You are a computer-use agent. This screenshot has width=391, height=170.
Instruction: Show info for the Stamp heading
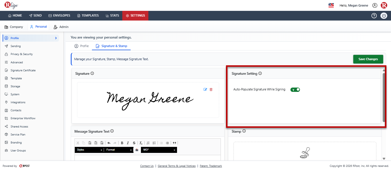click(244, 131)
